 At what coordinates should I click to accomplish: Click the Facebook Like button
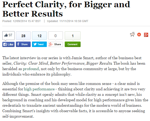click(x=8, y=44)
